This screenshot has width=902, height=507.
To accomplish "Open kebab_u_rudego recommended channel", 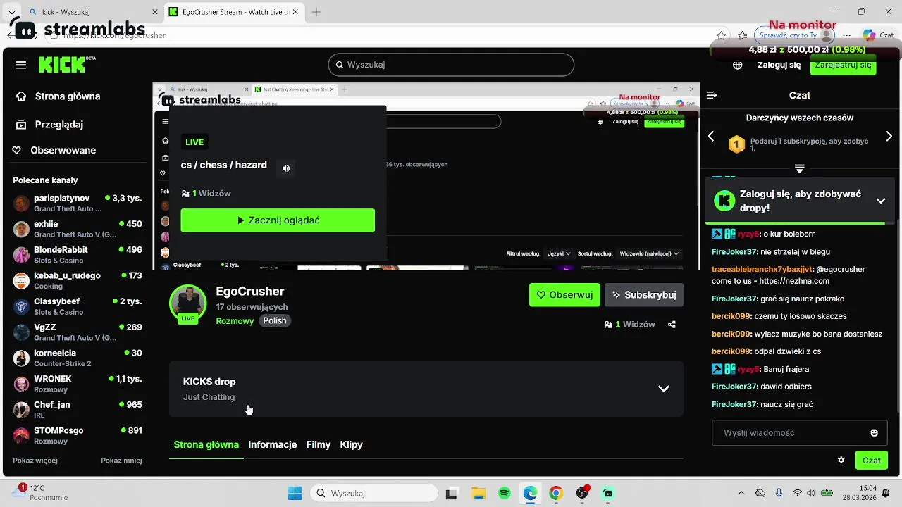I will tap(78, 280).
